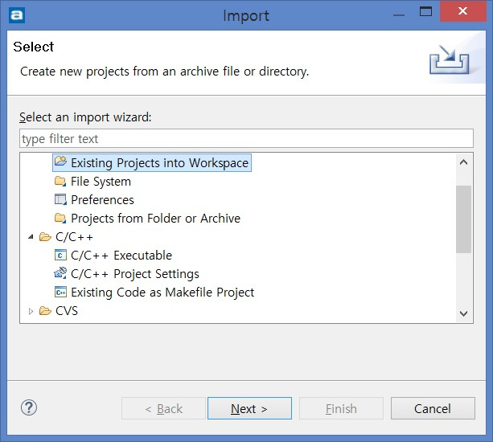
Task: Focus the type filter text field
Action: (246, 138)
